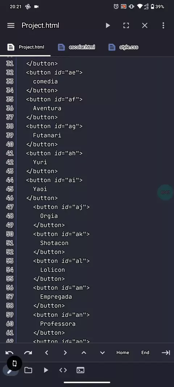174x387 pixels.
Task: Insert a tab with the tab key icon
Action: tap(166, 353)
